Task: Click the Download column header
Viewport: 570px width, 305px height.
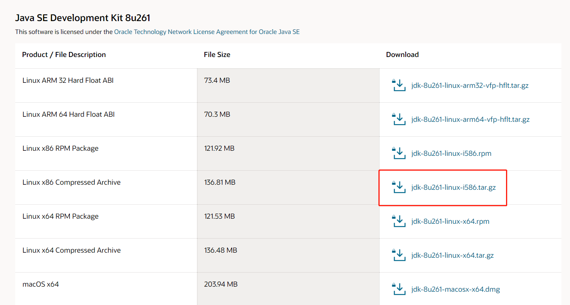Action: pyautogui.click(x=402, y=54)
